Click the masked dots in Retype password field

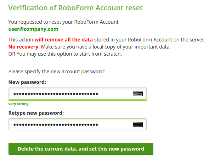[x=56, y=125]
